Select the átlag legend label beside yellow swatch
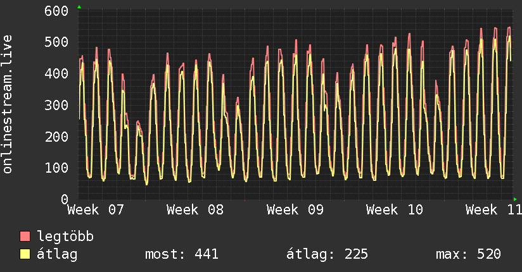This screenshot has height=272, width=522. pos(57,254)
